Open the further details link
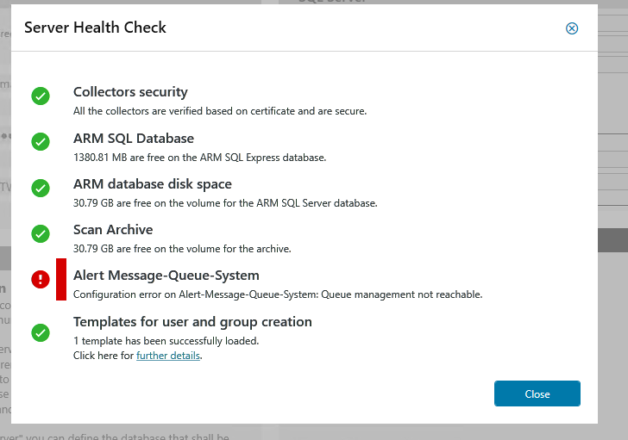628x440 pixels. [x=168, y=356]
